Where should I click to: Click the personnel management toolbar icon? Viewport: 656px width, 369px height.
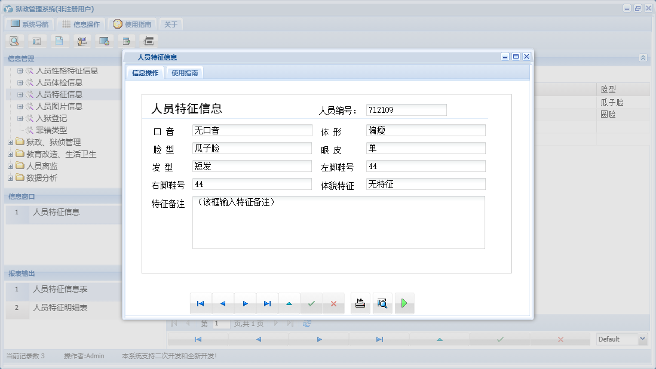tap(82, 41)
